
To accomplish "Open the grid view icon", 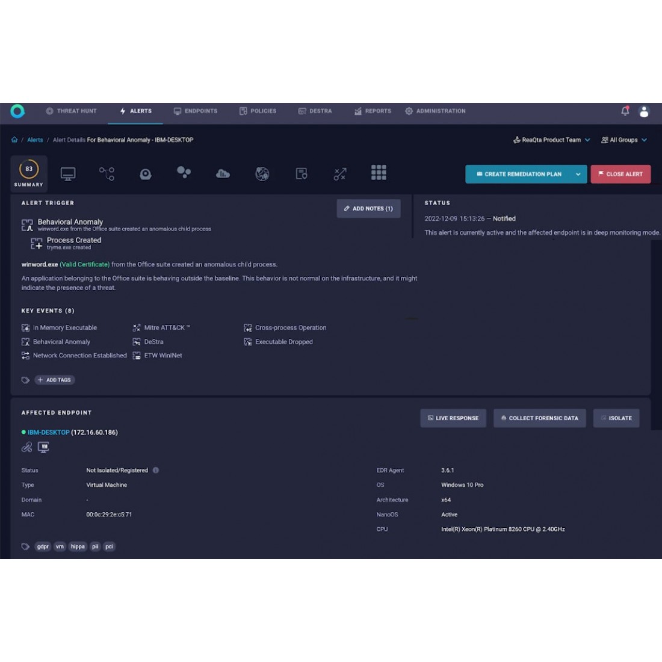I will pos(379,173).
